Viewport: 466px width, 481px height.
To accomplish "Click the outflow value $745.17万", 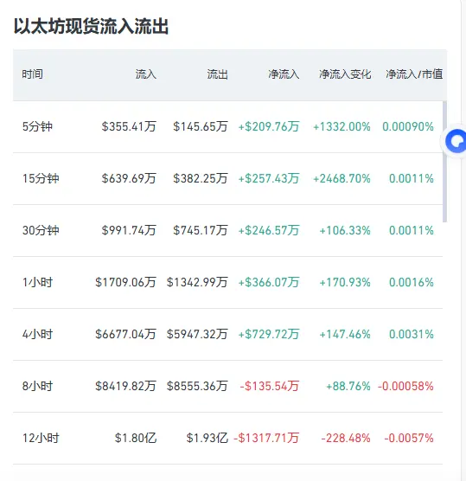I will coord(201,230).
